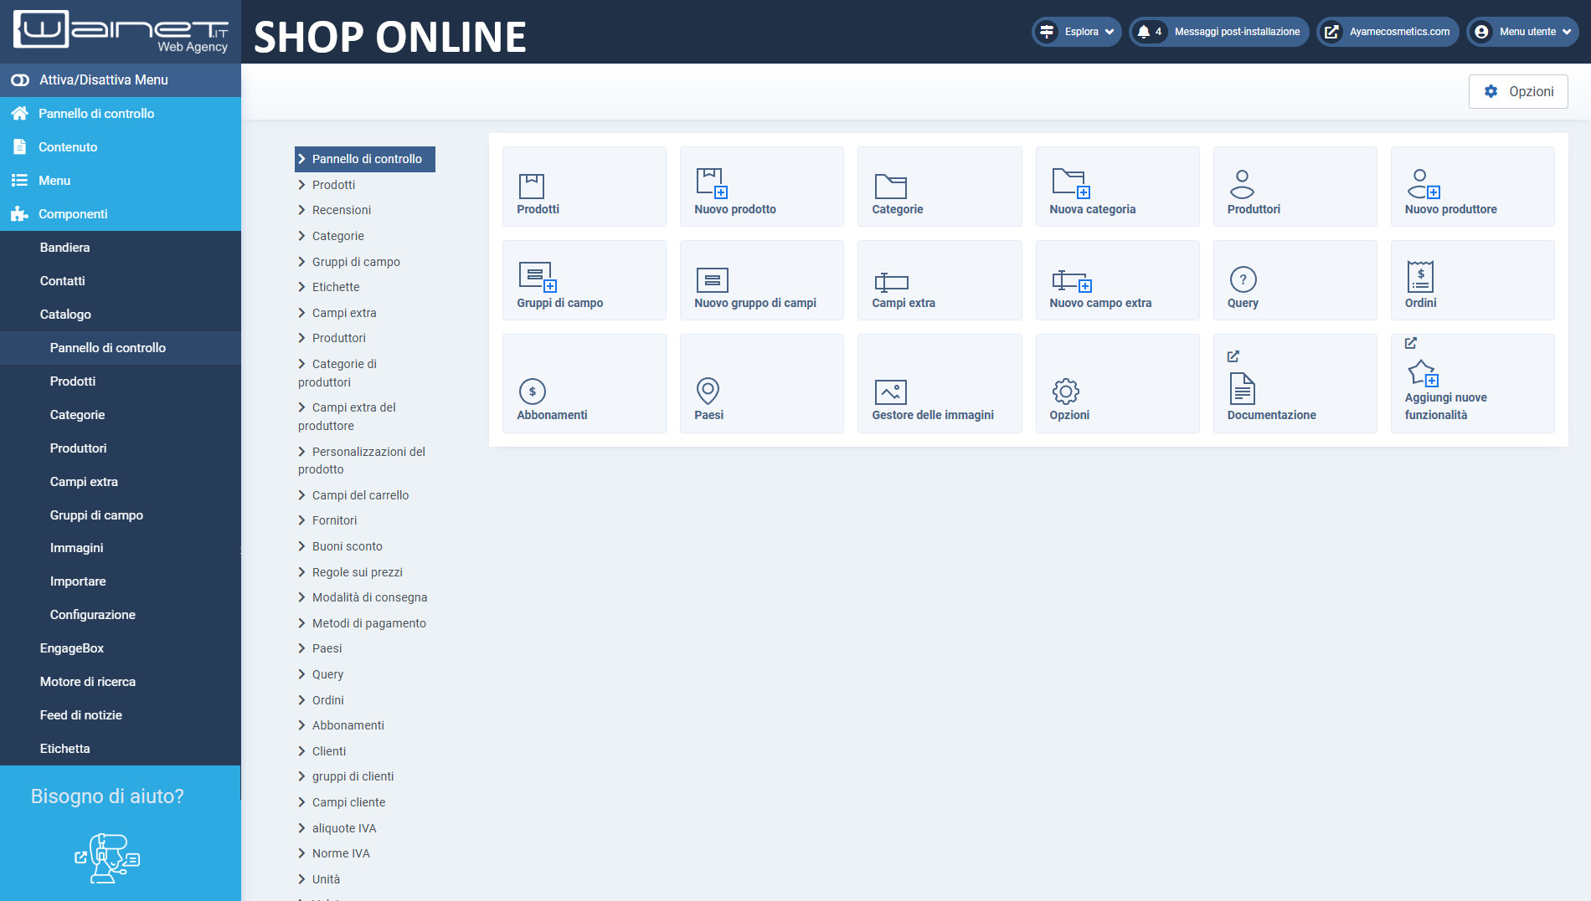The width and height of the screenshot is (1591, 901).
Task: Click the Wainet Web Agency logo
Action: point(121,32)
